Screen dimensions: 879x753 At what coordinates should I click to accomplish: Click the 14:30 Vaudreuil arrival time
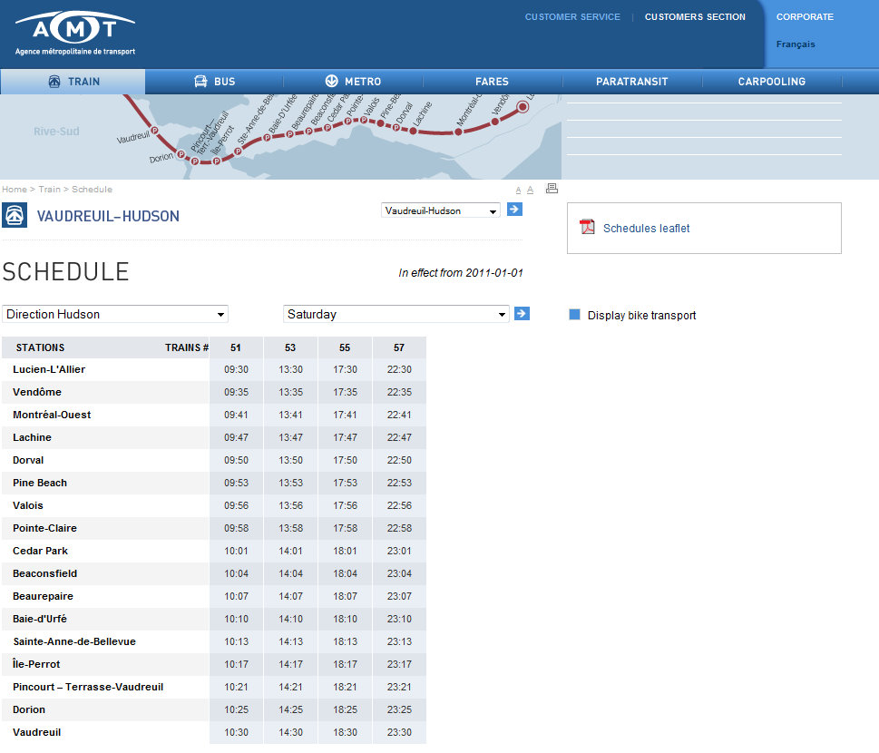[x=290, y=732]
